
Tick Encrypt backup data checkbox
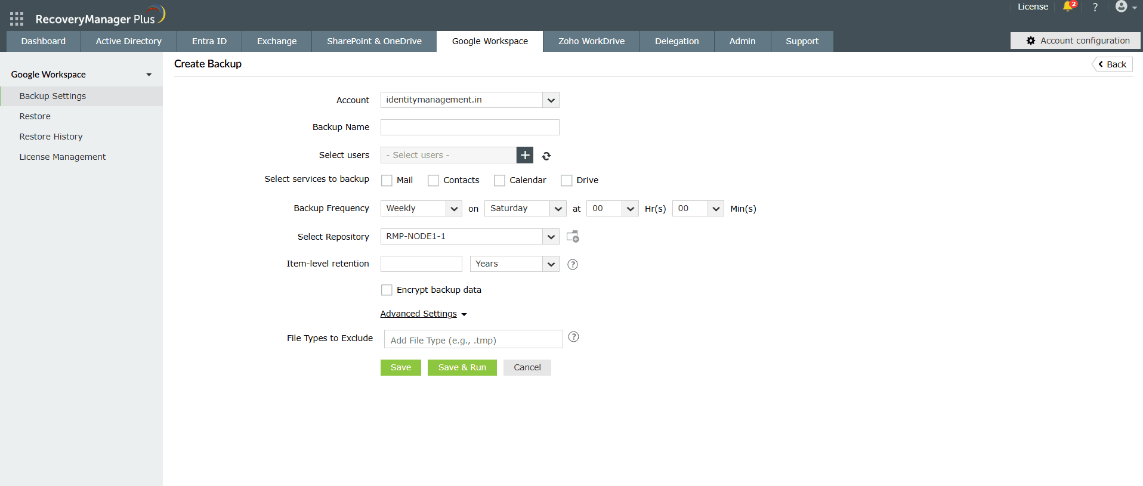pyautogui.click(x=387, y=290)
